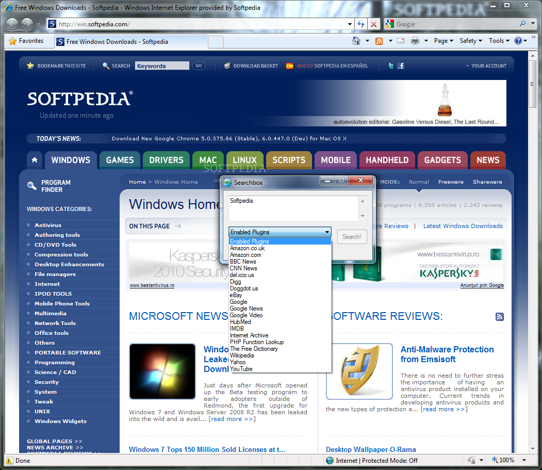This screenshot has width=542, height=470.
Task: Open the Security category link
Action: tap(46, 382)
